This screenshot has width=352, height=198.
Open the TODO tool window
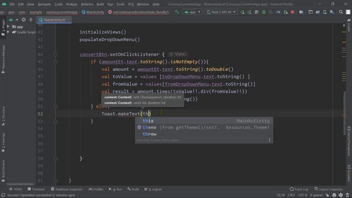pos(15,189)
